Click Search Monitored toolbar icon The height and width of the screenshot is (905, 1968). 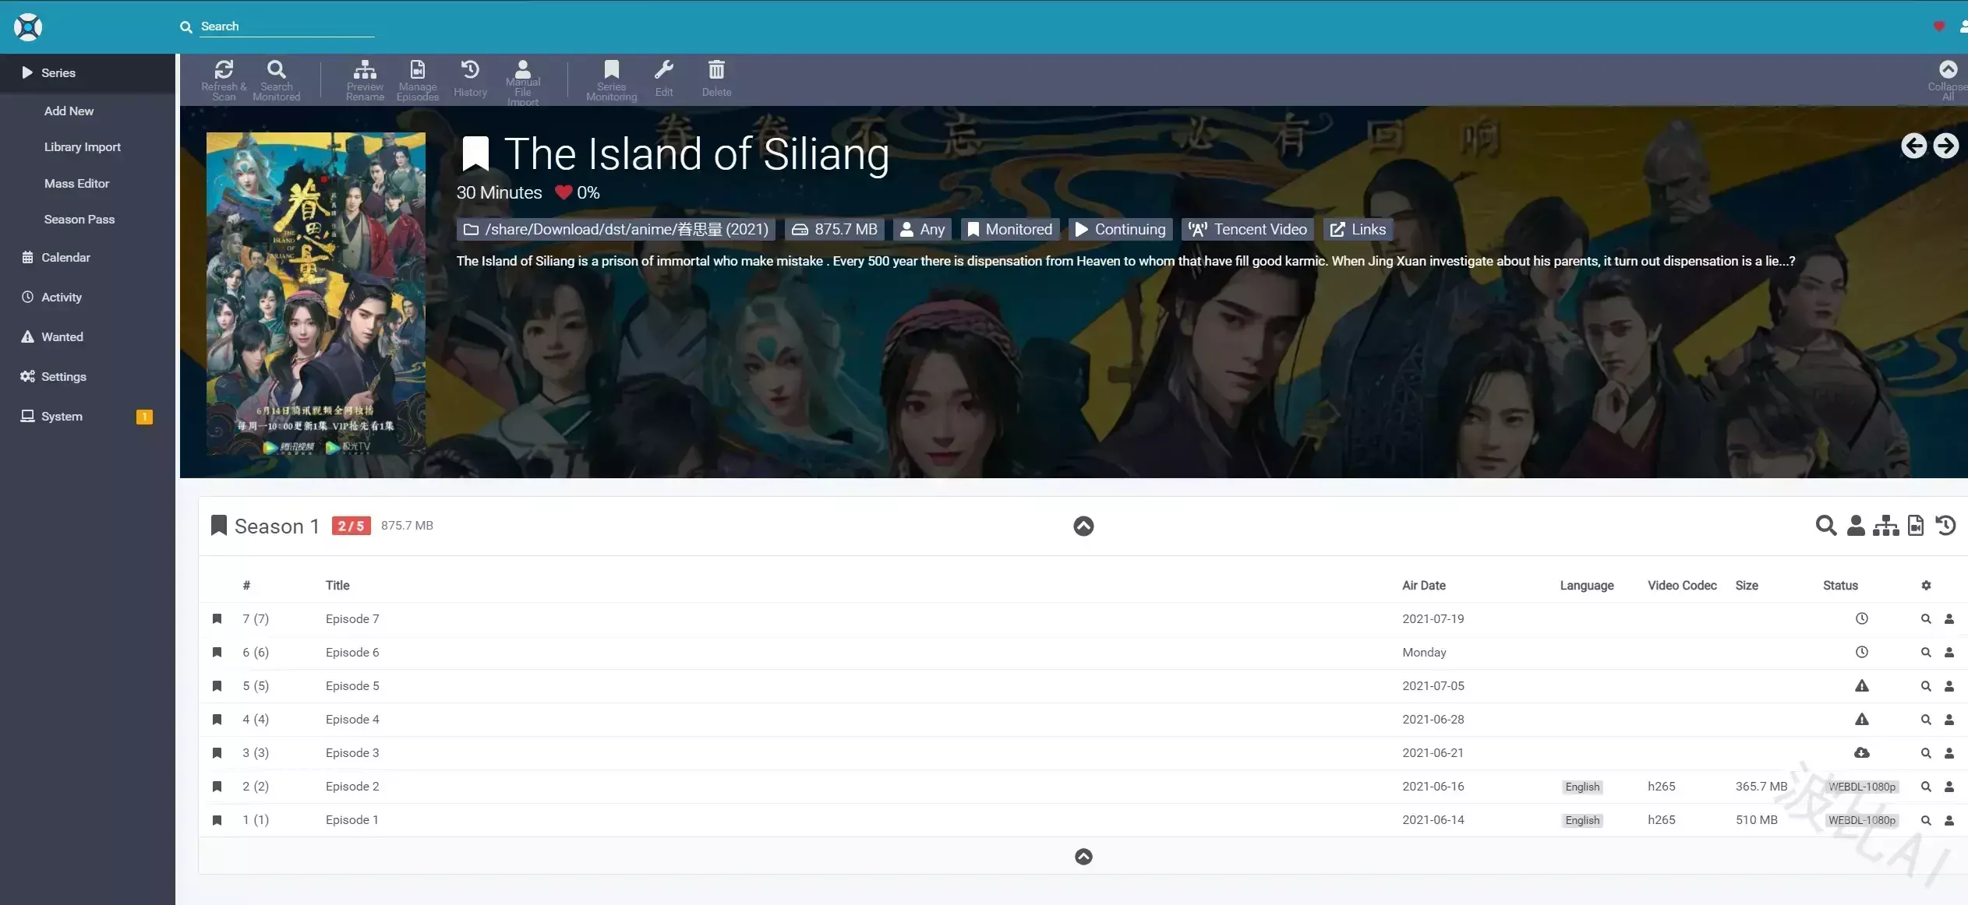pos(276,80)
